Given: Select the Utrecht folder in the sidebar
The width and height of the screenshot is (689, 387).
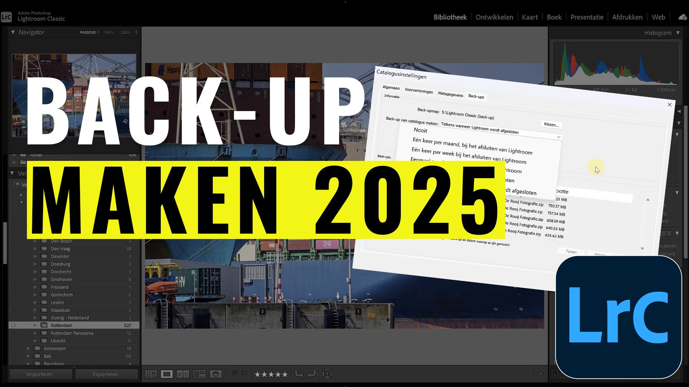Looking at the screenshot, I should (x=58, y=340).
